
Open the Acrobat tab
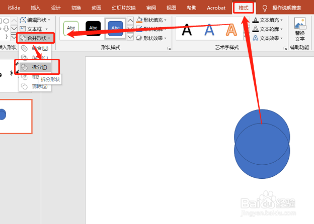point(216,8)
